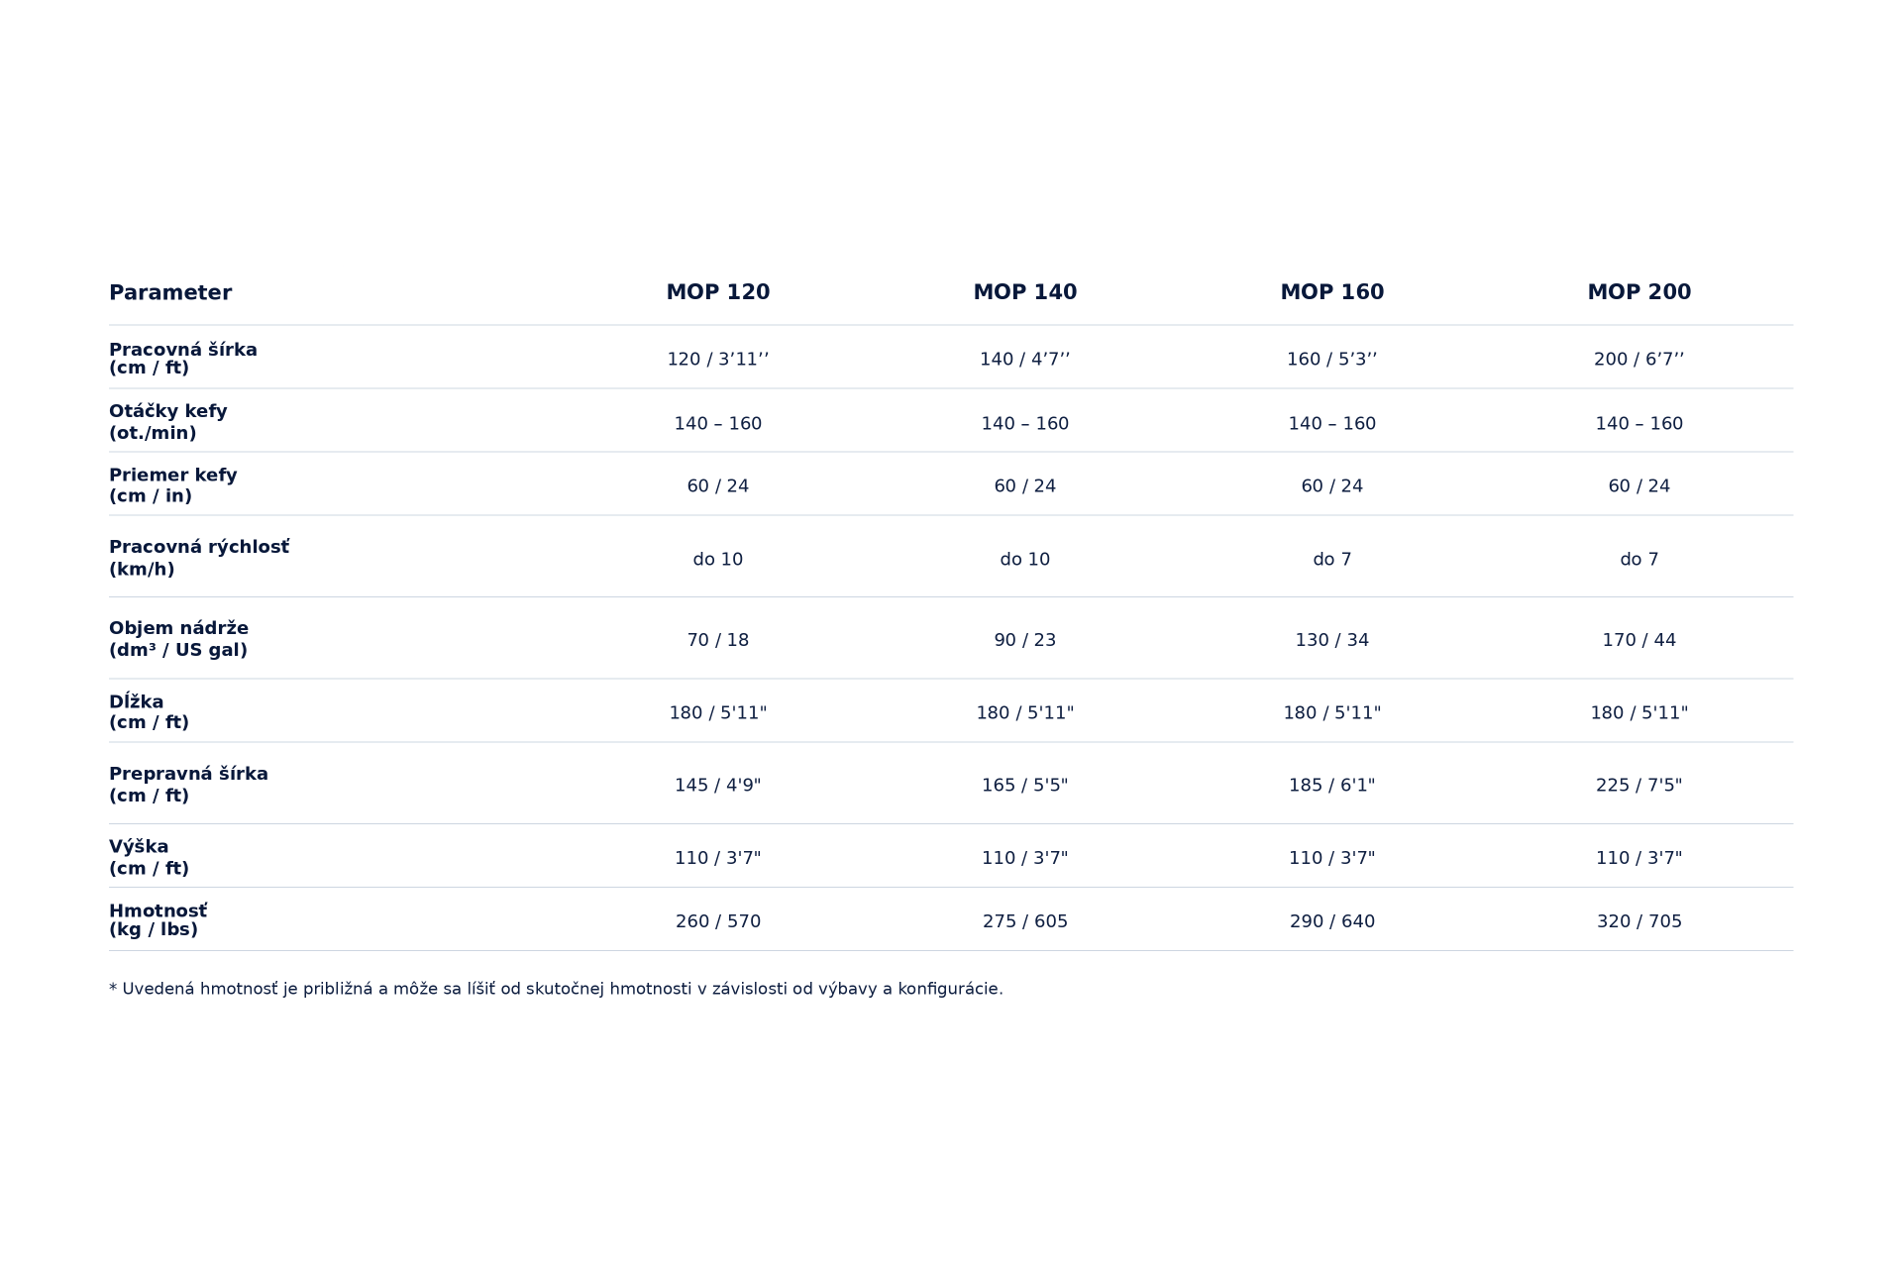Select the 170 / 44 tank volume cell
The height and width of the screenshot is (1282, 1902).
pyautogui.click(x=1638, y=640)
